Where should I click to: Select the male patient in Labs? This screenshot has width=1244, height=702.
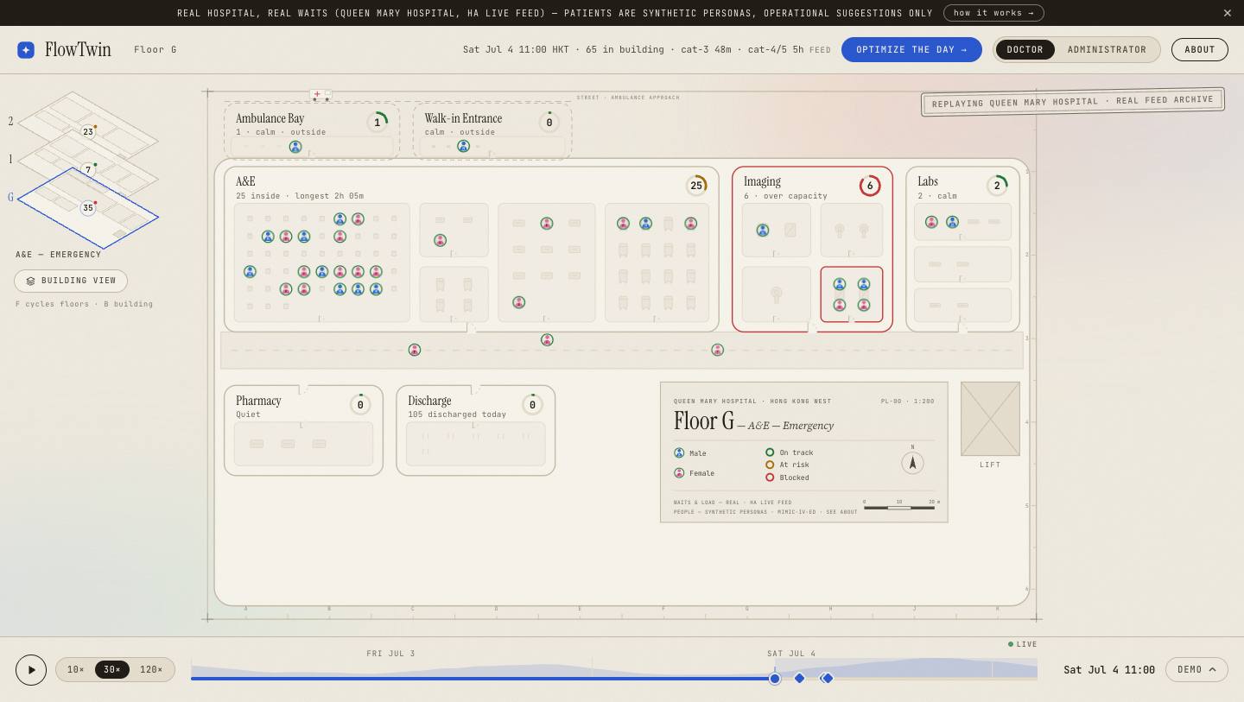click(x=952, y=222)
